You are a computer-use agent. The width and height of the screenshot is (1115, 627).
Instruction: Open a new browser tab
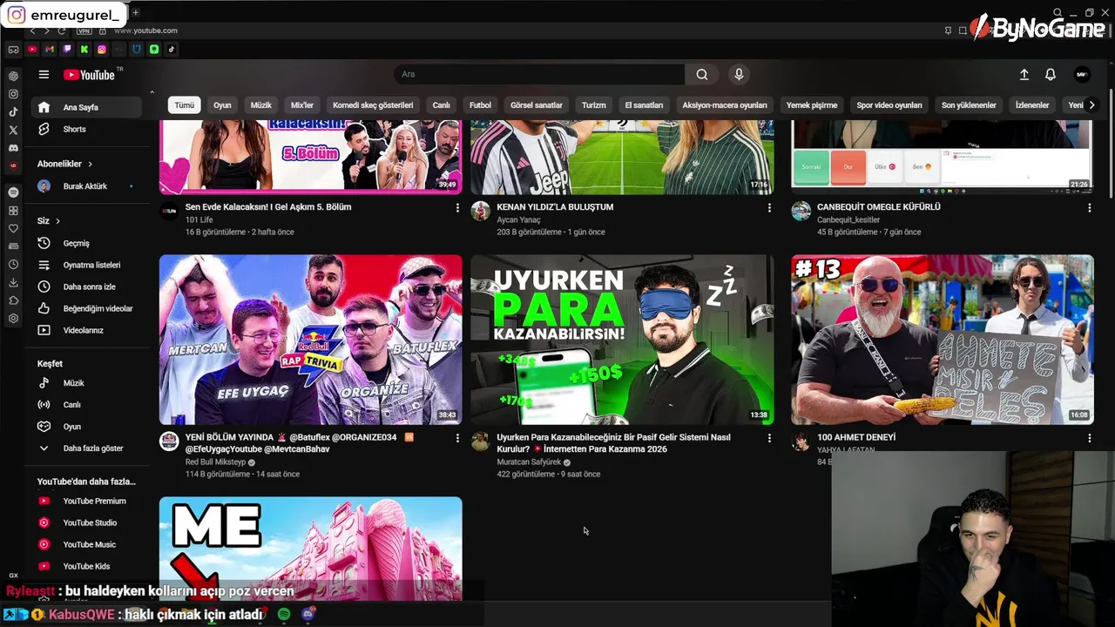pos(135,12)
